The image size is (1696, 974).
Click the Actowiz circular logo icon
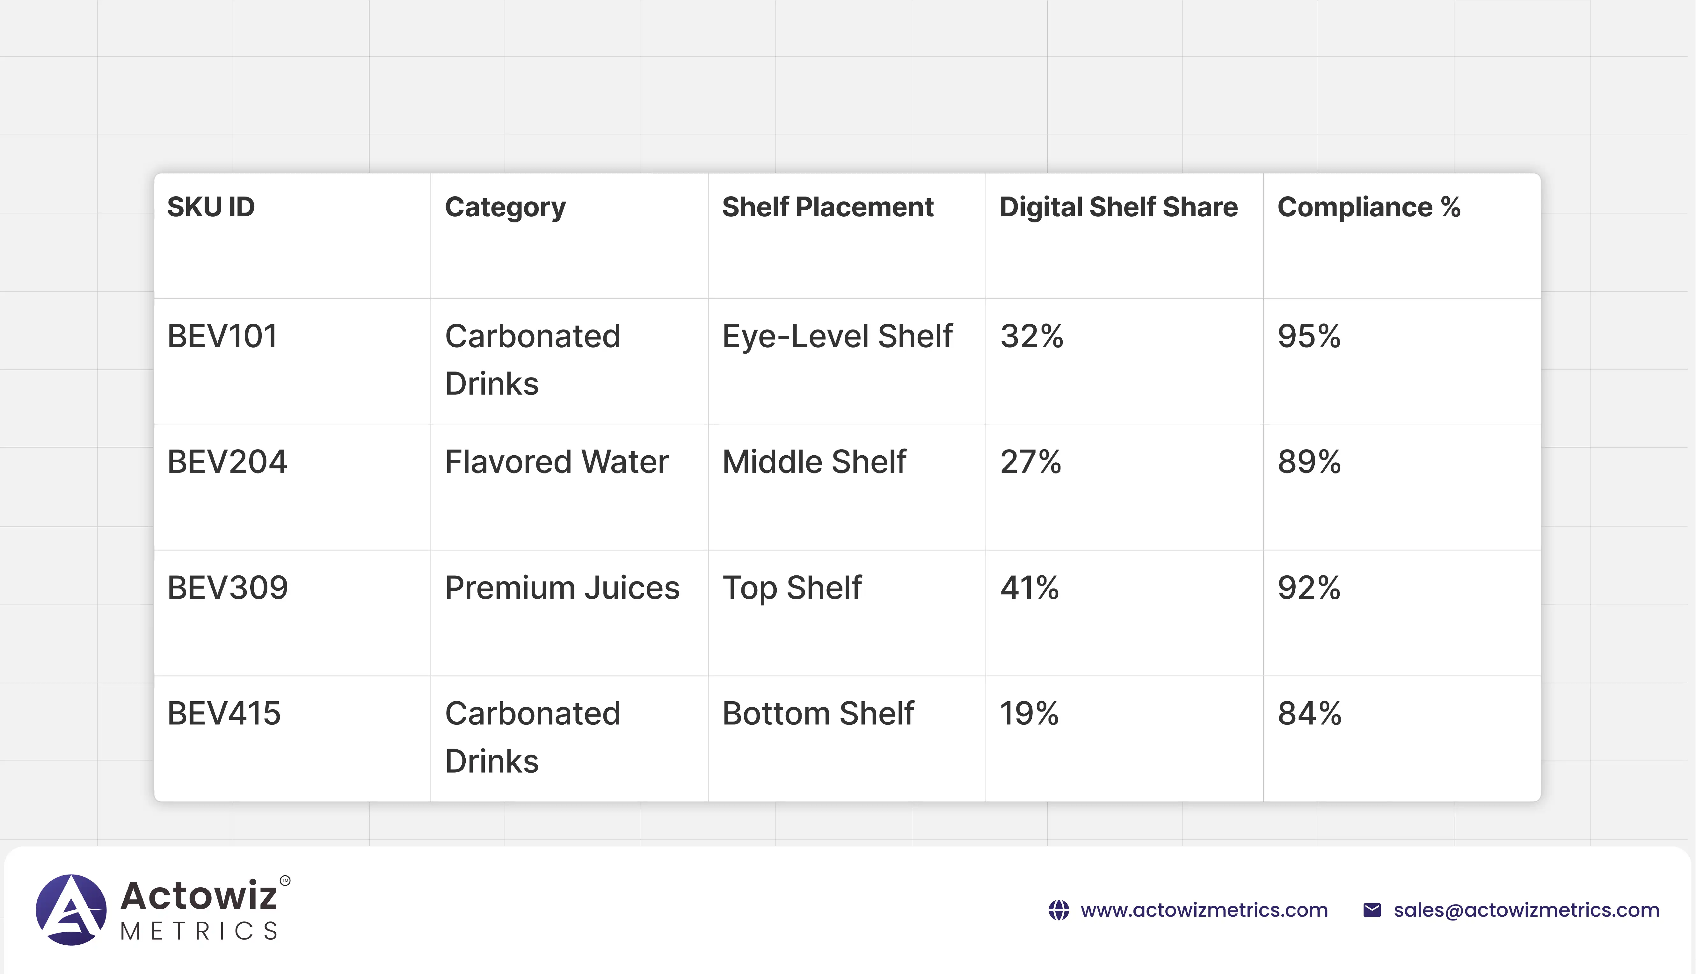point(71,910)
